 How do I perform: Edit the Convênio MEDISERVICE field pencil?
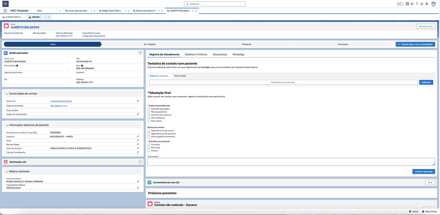point(138,137)
